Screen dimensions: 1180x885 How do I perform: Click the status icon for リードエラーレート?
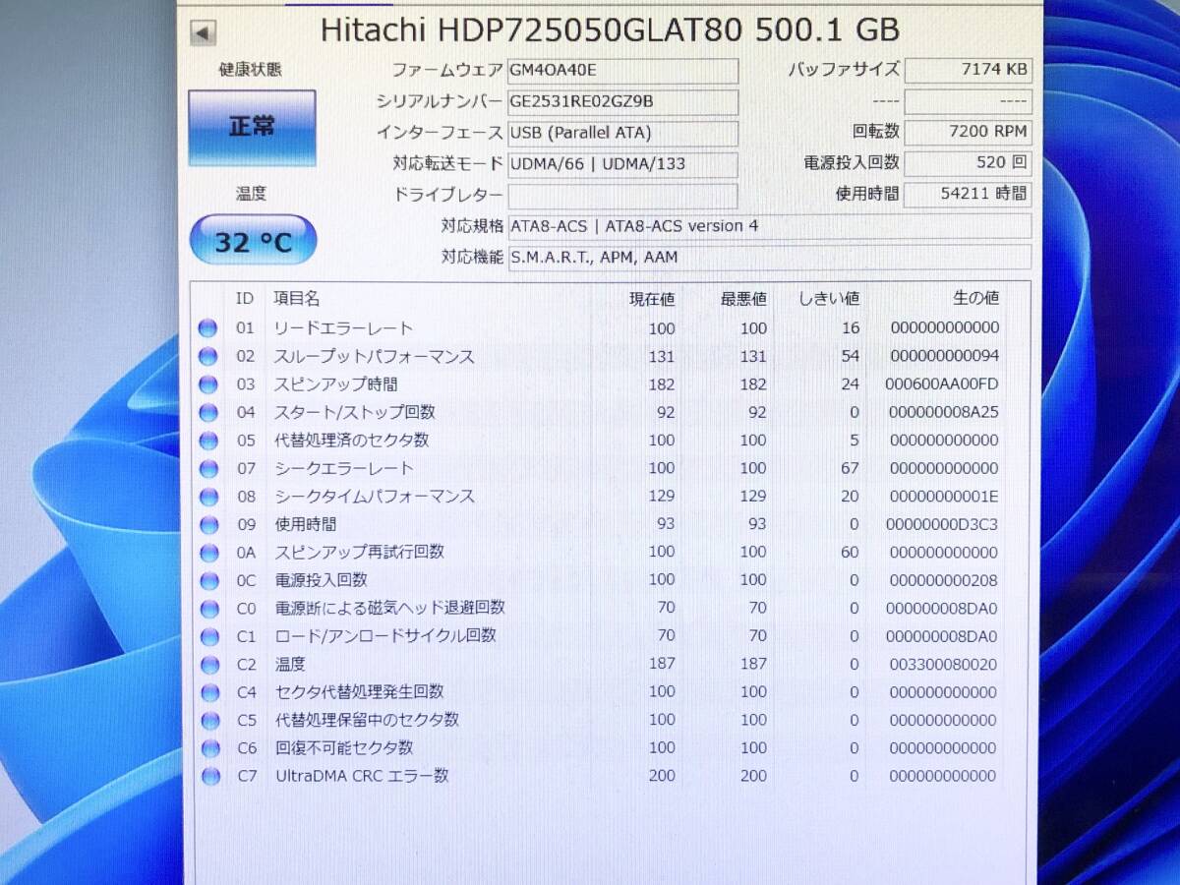click(208, 328)
